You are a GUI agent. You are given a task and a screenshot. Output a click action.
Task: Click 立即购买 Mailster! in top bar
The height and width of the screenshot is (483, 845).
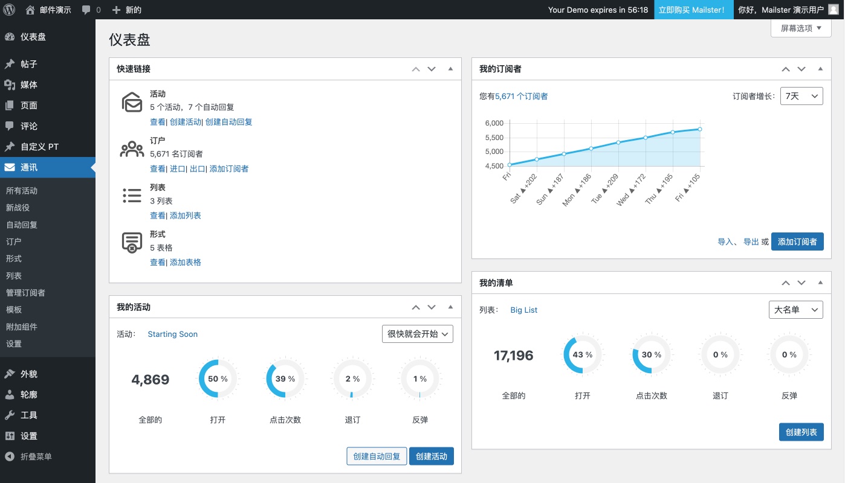[x=693, y=10]
